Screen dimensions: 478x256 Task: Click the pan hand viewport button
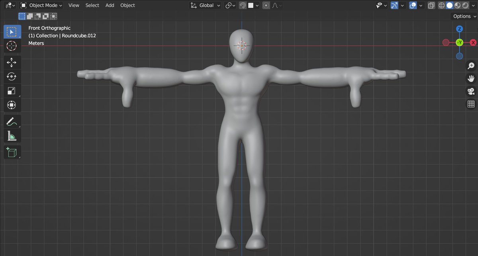coord(470,79)
